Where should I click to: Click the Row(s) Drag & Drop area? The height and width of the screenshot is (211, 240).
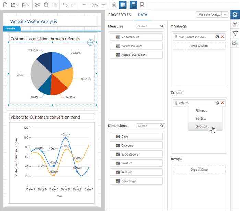199,170
